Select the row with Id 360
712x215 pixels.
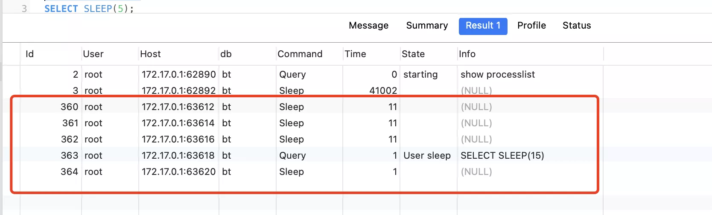(312, 107)
